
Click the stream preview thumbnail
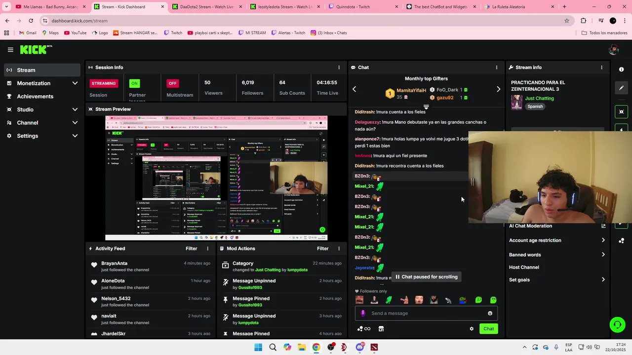pyautogui.click(x=216, y=178)
